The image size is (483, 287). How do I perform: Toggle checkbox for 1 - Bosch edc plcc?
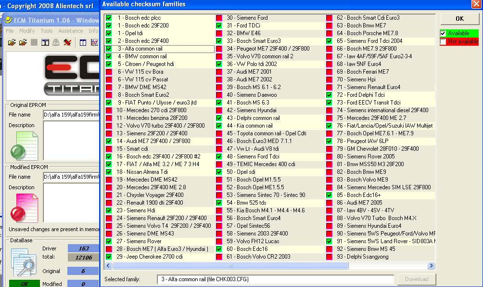pyautogui.click(x=109, y=18)
